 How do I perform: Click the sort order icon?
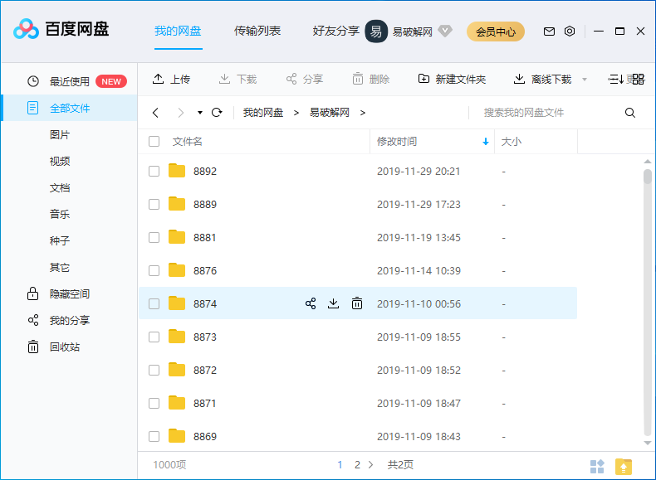(x=616, y=79)
